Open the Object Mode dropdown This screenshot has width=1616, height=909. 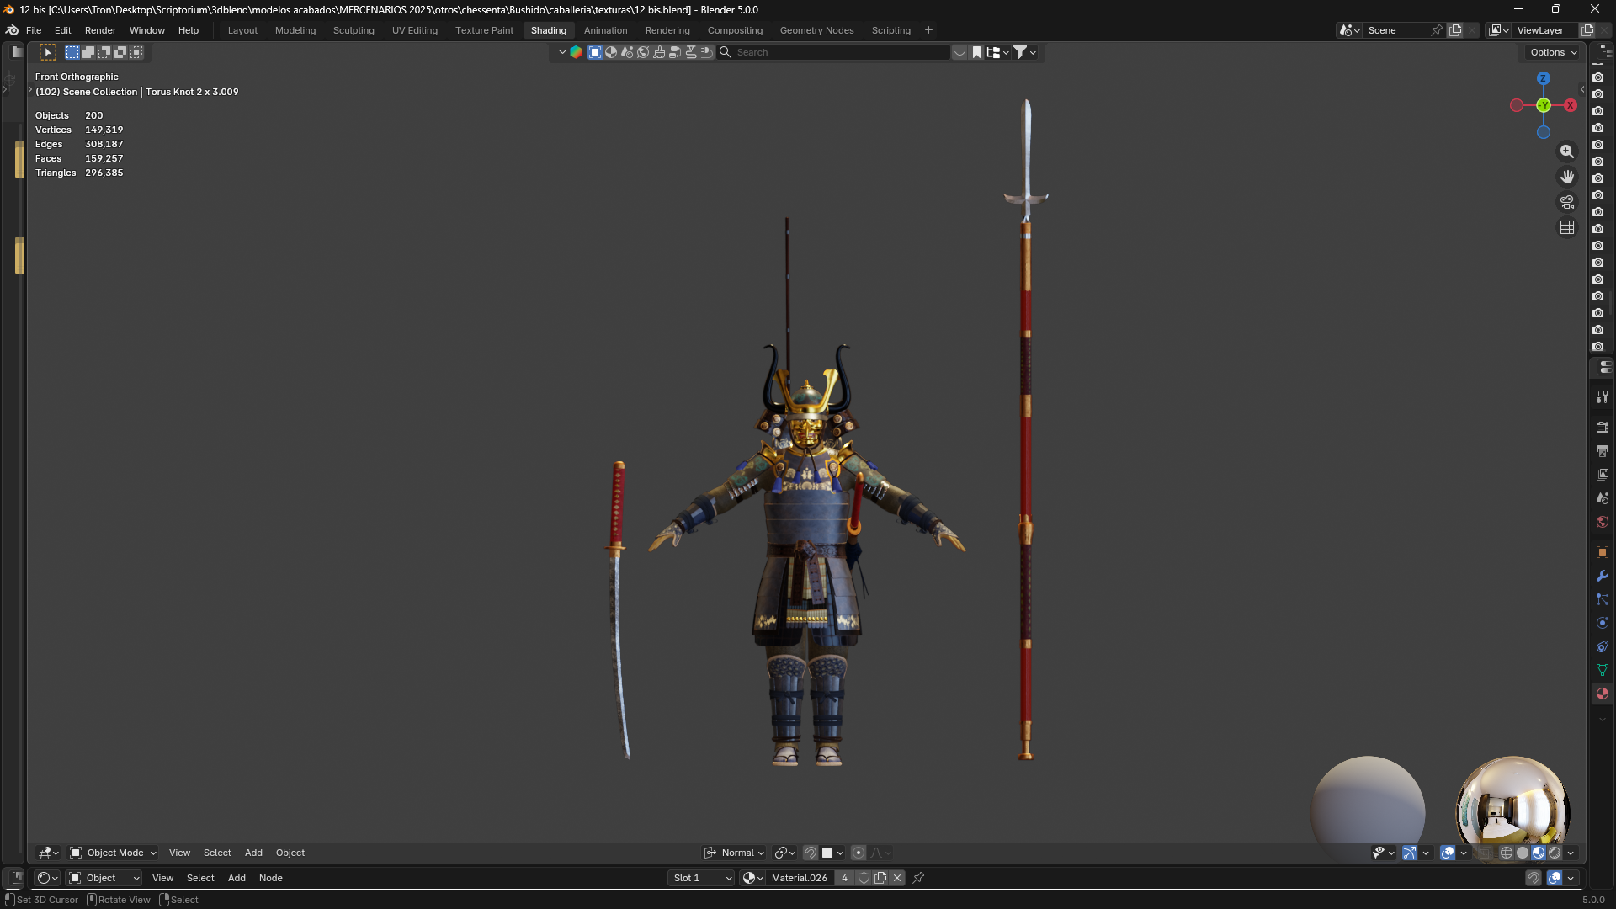pos(113,853)
